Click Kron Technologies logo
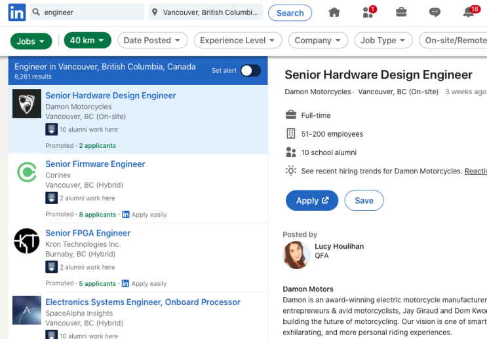Viewport: 487px width, 339px height. 27,241
